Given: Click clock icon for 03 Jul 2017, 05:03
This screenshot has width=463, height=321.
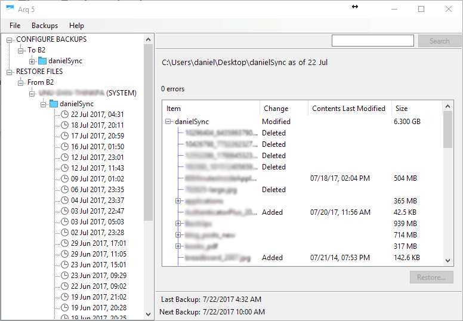Looking at the screenshot, I should [x=64, y=222].
